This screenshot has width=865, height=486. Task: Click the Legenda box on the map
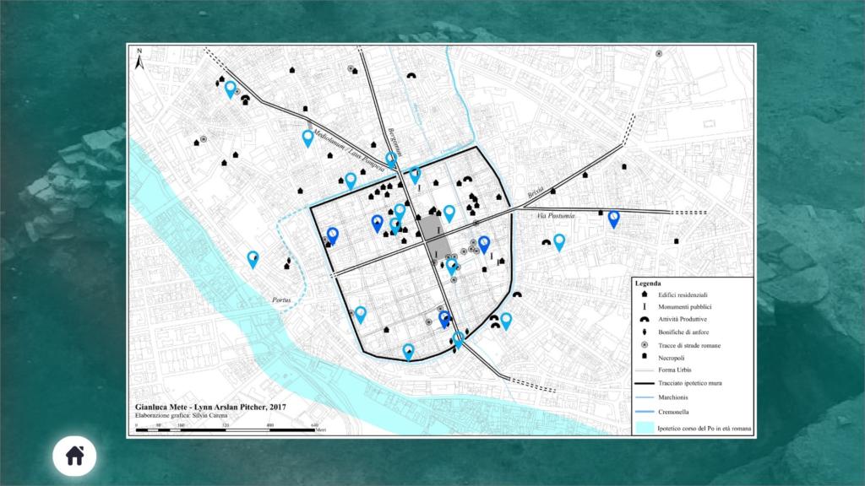[x=693, y=356]
